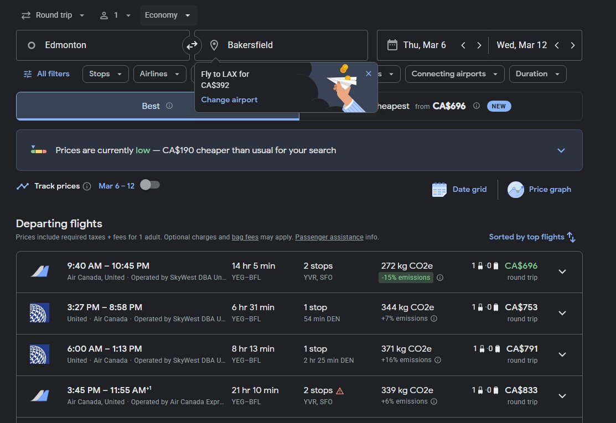Expand the CA$753 flight details
Image resolution: width=616 pixels, height=423 pixels.
pos(562,313)
